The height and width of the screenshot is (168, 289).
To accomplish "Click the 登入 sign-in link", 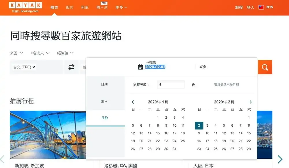I will click(250, 8).
